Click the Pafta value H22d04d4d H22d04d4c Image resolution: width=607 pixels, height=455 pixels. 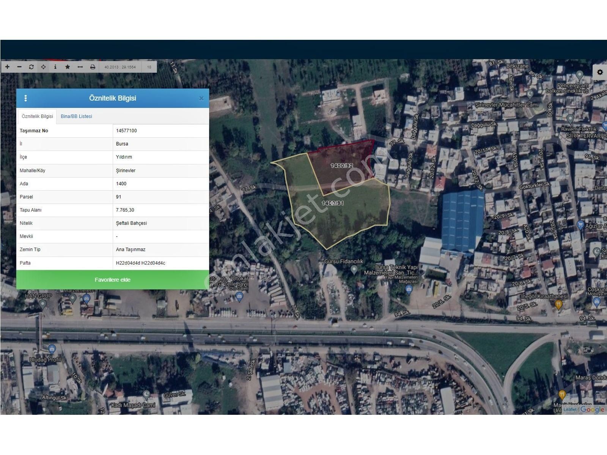pyautogui.click(x=141, y=263)
